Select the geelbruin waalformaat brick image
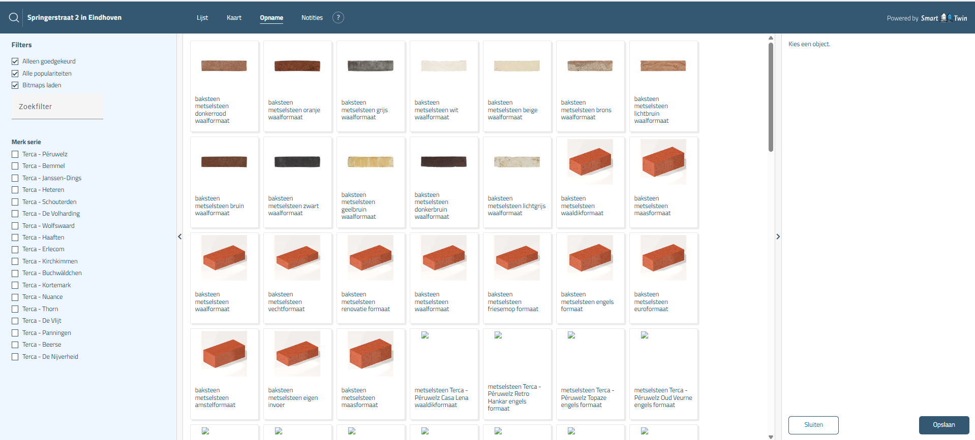 click(x=370, y=162)
